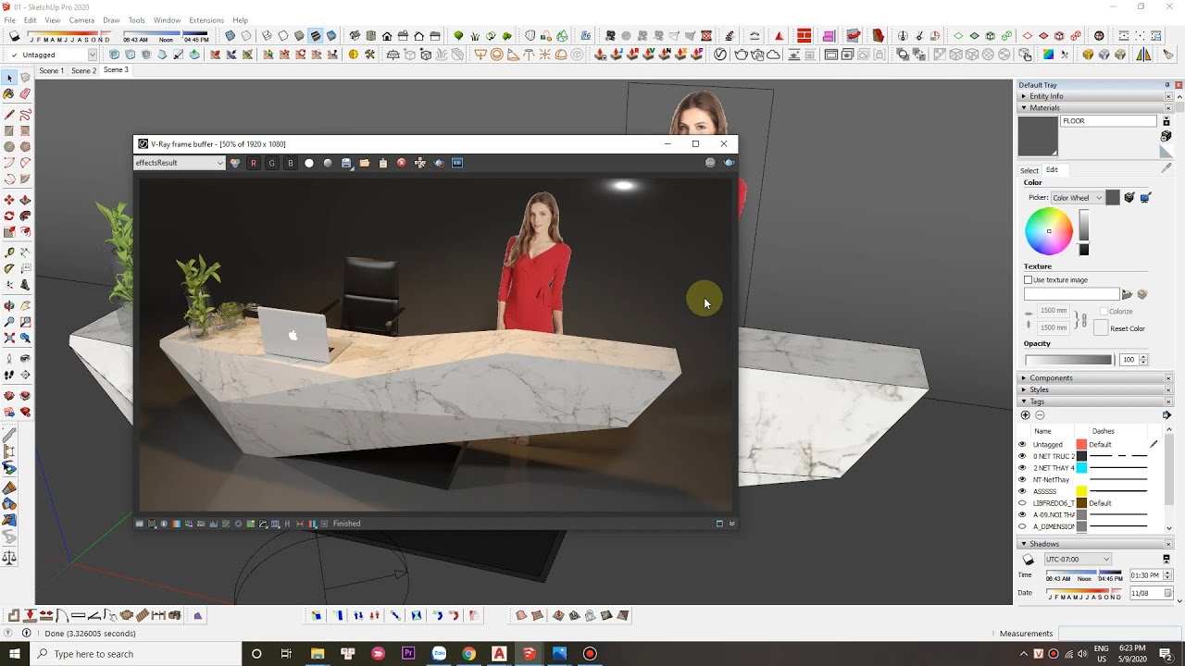Open the Select tab in Materials
The image size is (1185, 666).
[x=1029, y=170]
